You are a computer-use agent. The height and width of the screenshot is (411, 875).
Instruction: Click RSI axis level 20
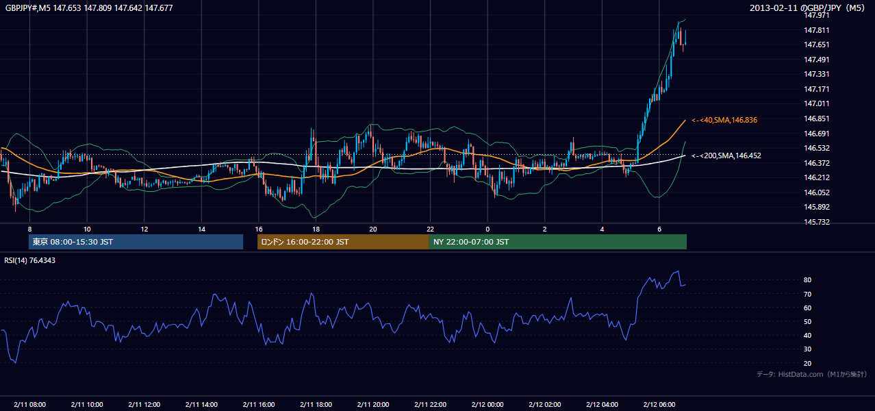coord(808,363)
